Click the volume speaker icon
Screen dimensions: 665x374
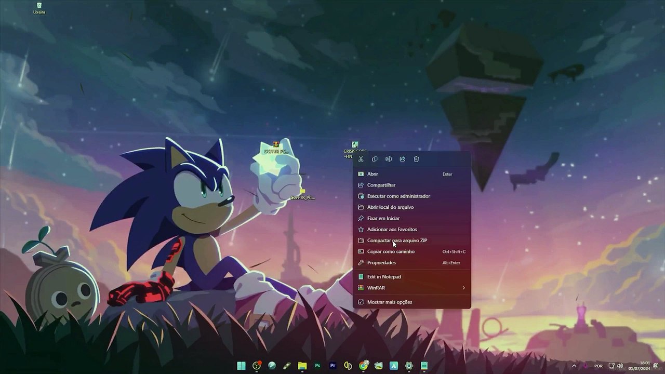619,366
